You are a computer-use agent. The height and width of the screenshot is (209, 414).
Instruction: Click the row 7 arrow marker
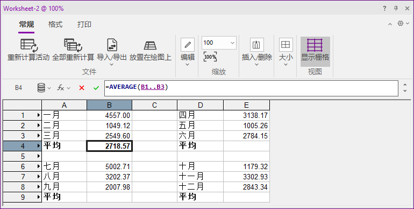(x=39, y=177)
